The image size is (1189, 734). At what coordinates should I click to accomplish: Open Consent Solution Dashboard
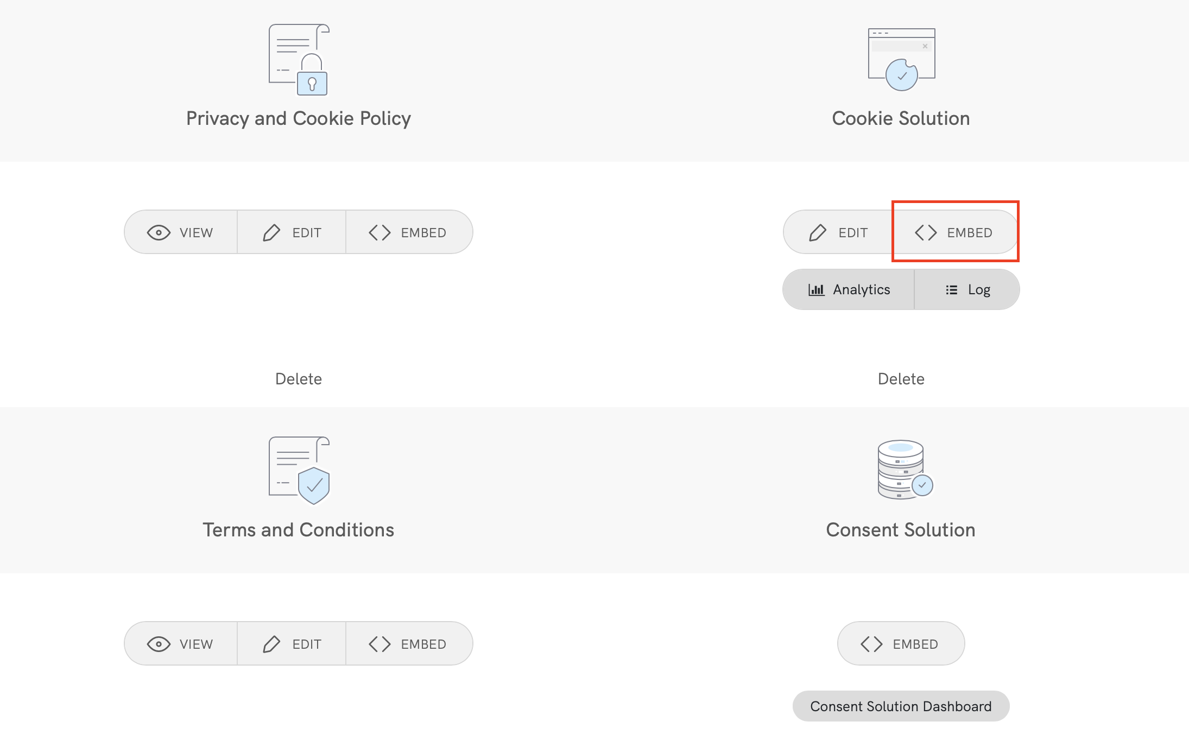901,706
